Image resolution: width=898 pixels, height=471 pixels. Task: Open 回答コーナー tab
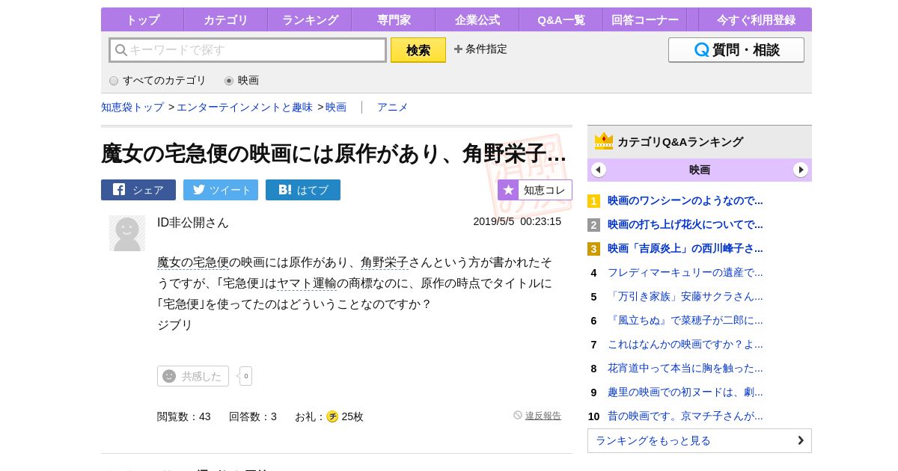pos(645,20)
